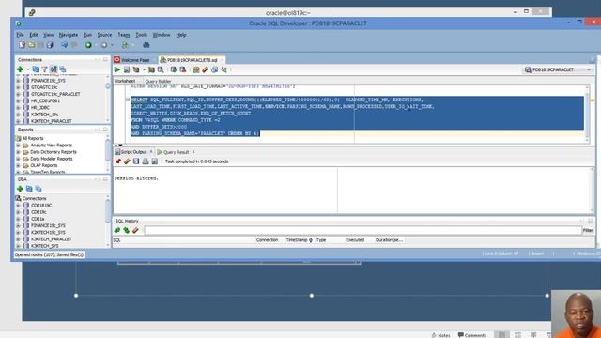Click the Clear eraser icon in worksheet toolbar
Screen dimensions: 601x338
pyautogui.click(x=206, y=69)
